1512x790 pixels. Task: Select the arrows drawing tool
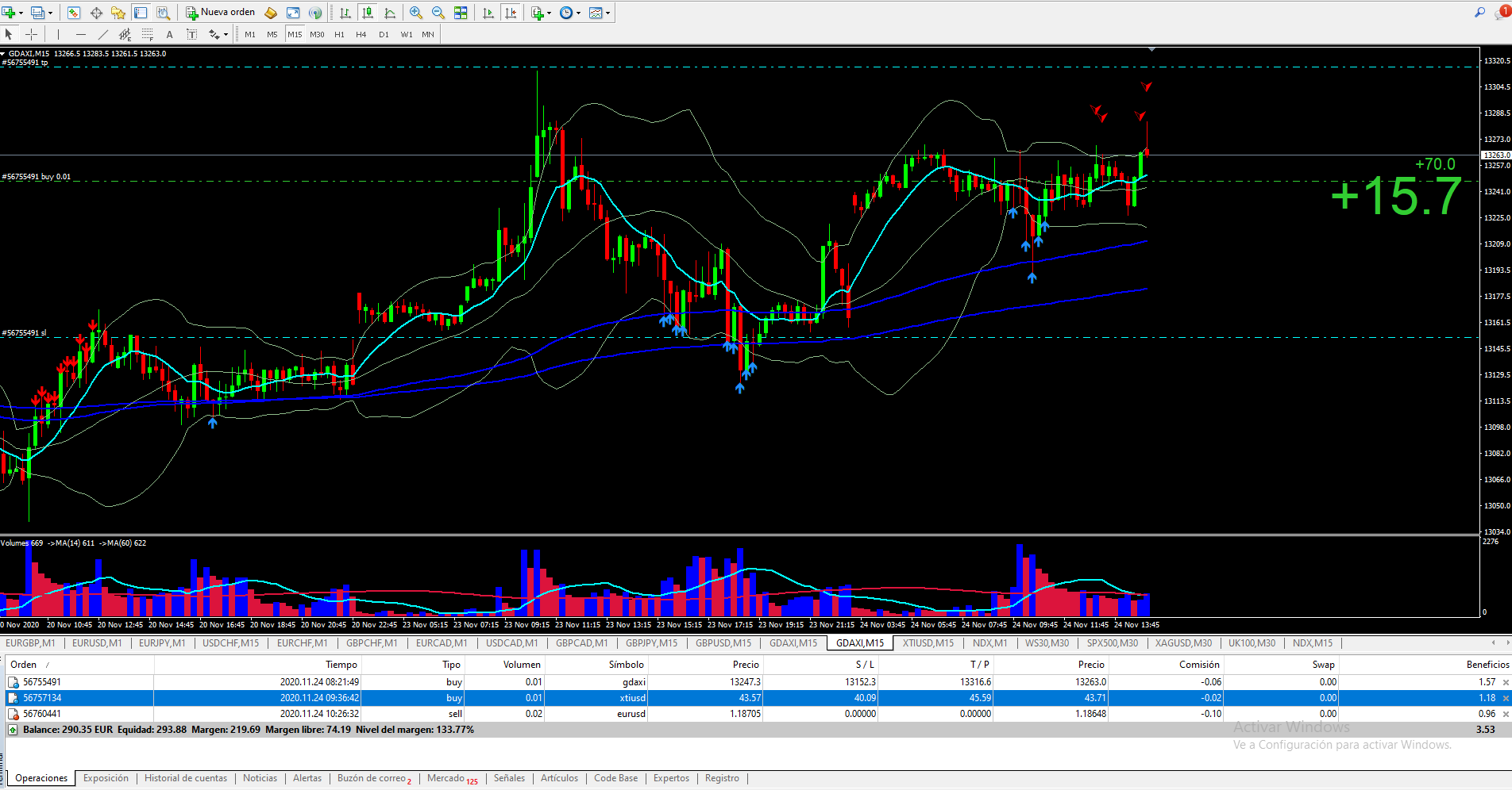click(214, 34)
